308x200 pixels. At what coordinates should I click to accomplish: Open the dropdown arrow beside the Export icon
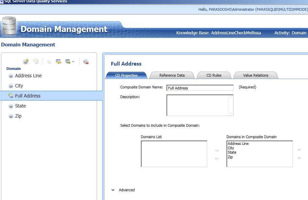(73, 62)
